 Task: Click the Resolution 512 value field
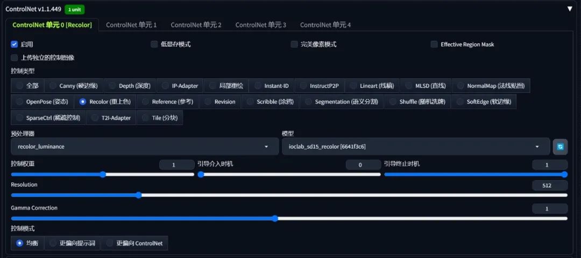550,186
